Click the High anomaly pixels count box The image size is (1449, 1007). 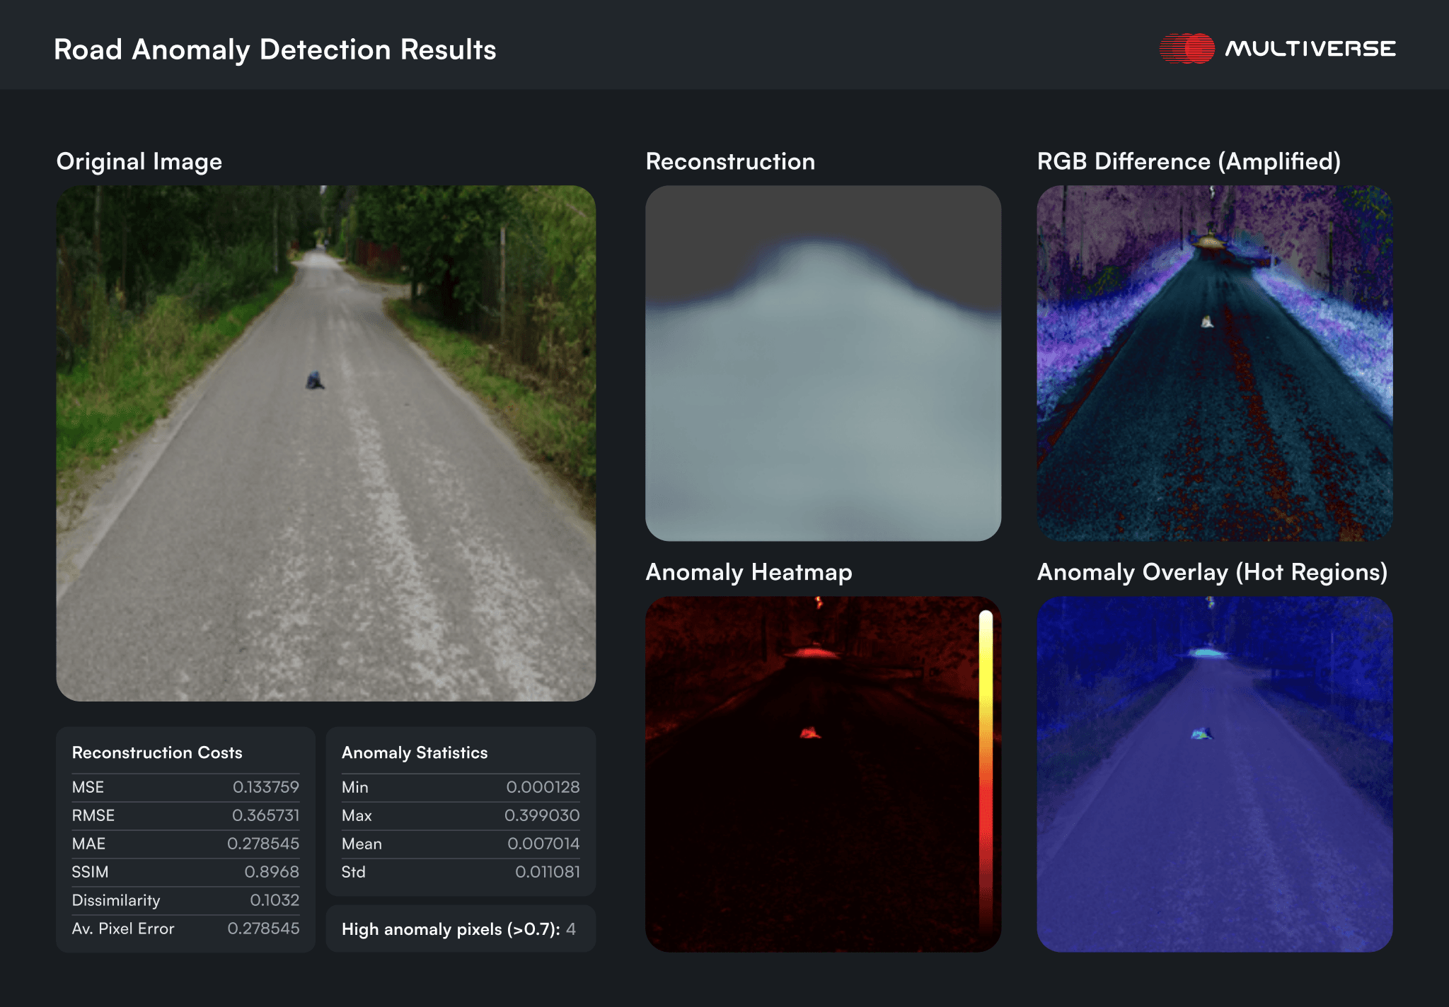pyautogui.click(x=460, y=929)
